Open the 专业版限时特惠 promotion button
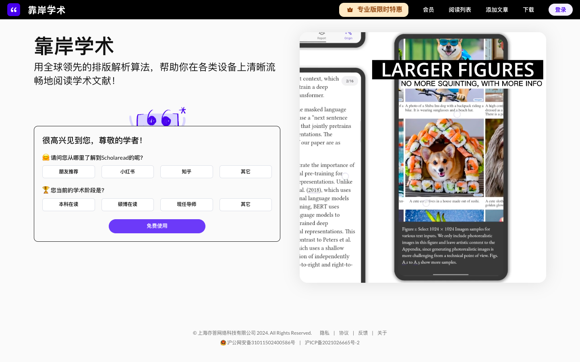The width and height of the screenshot is (580, 362). pyautogui.click(x=374, y=10)
